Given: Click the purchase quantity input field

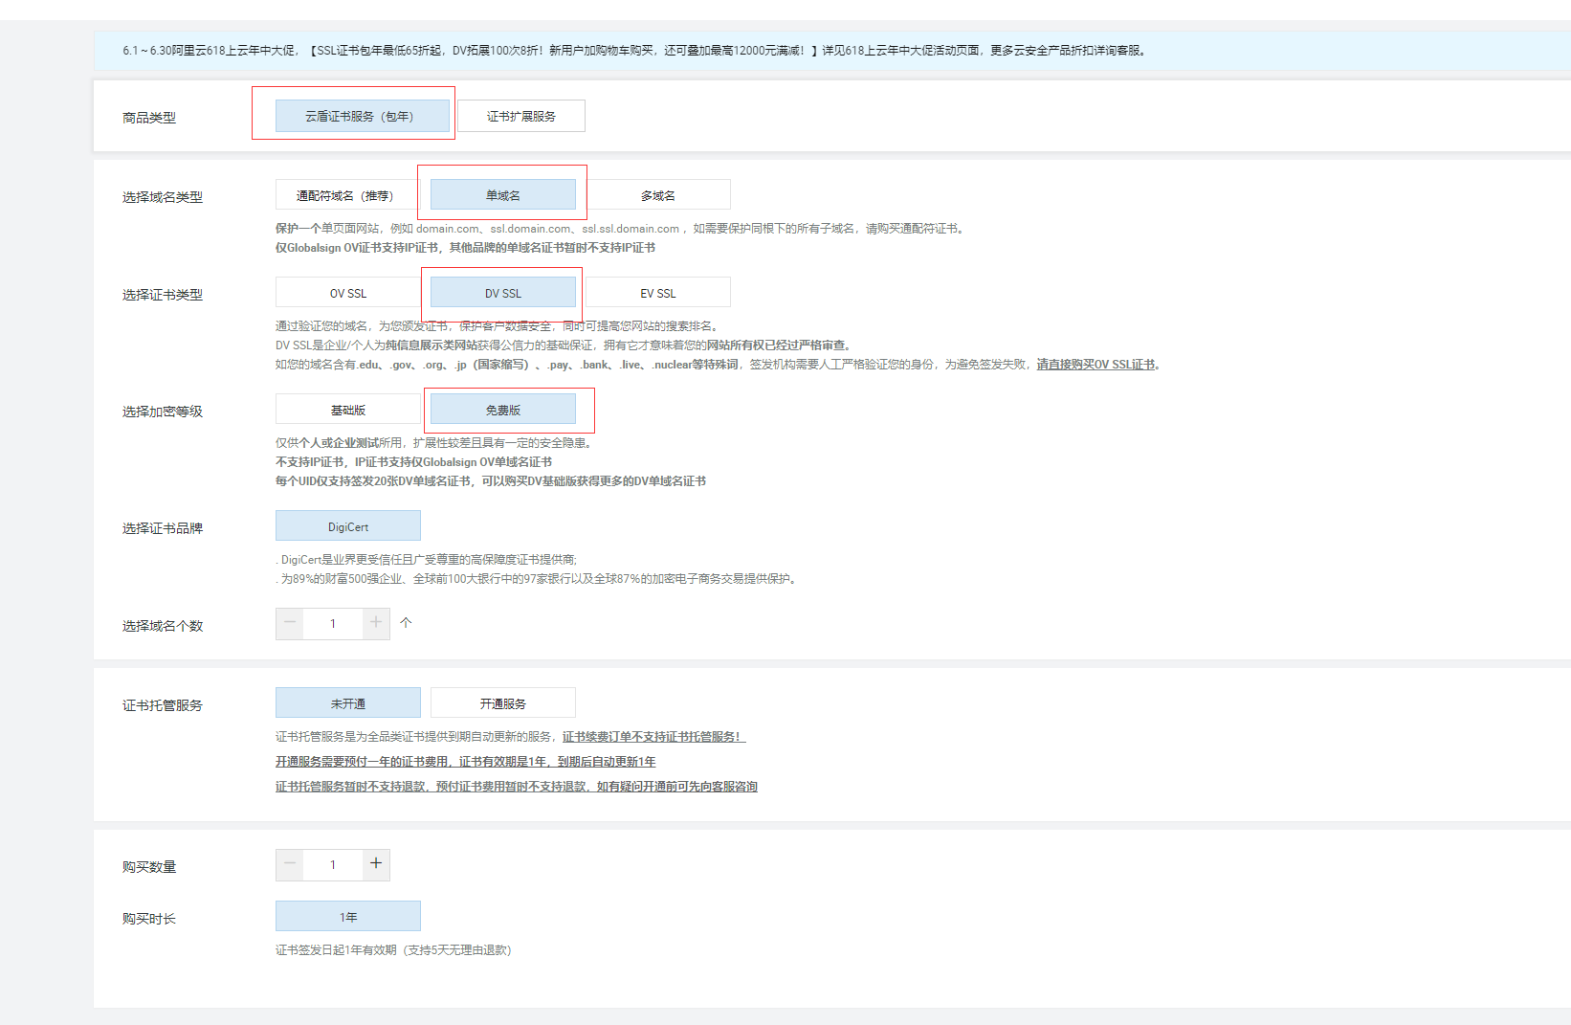Looking at the screenshot, I should pos(332,864).
